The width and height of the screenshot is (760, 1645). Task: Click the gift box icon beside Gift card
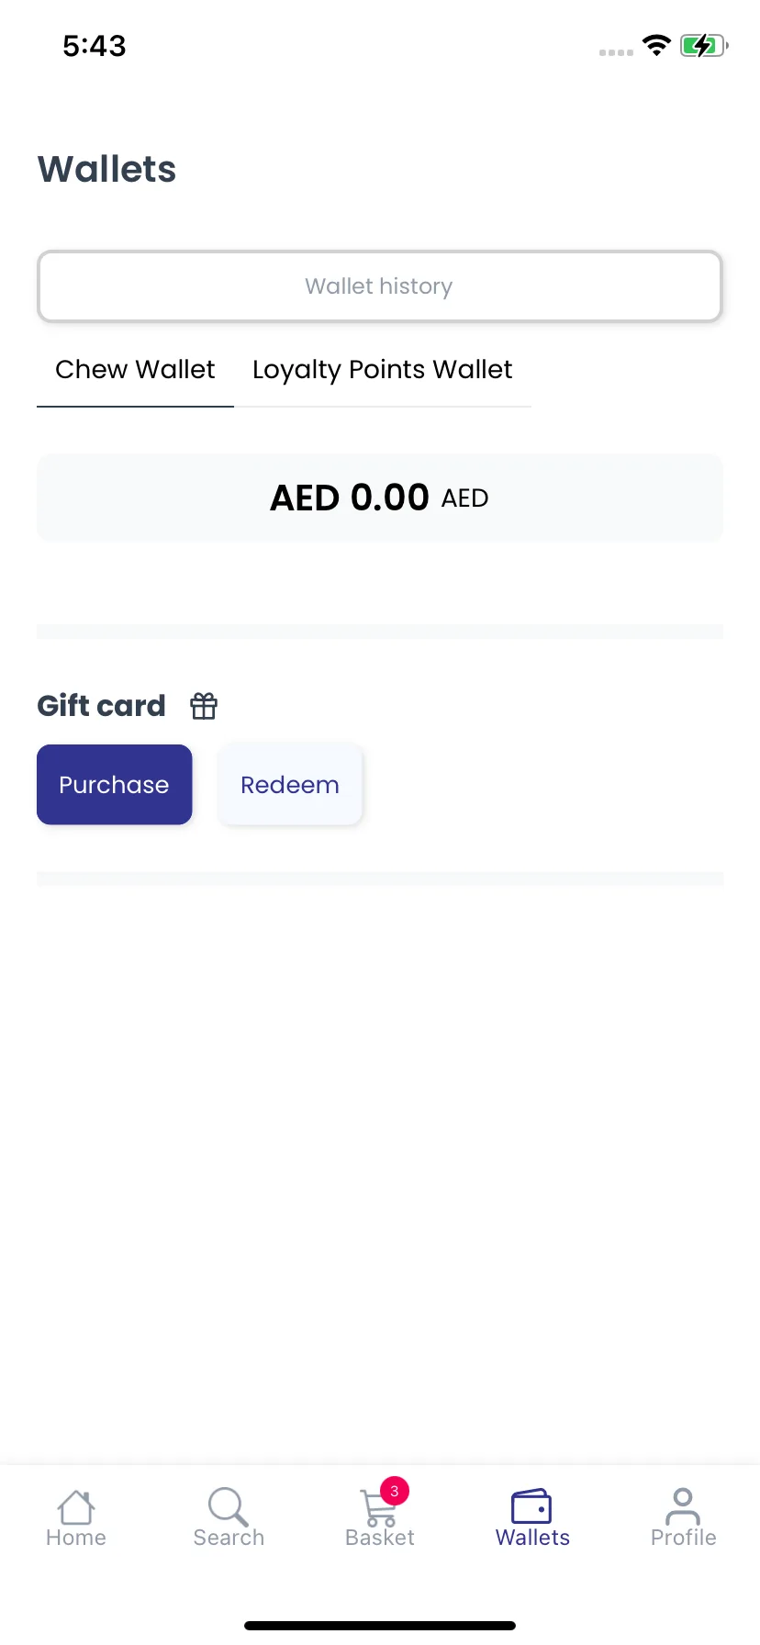tap(204, 706)
